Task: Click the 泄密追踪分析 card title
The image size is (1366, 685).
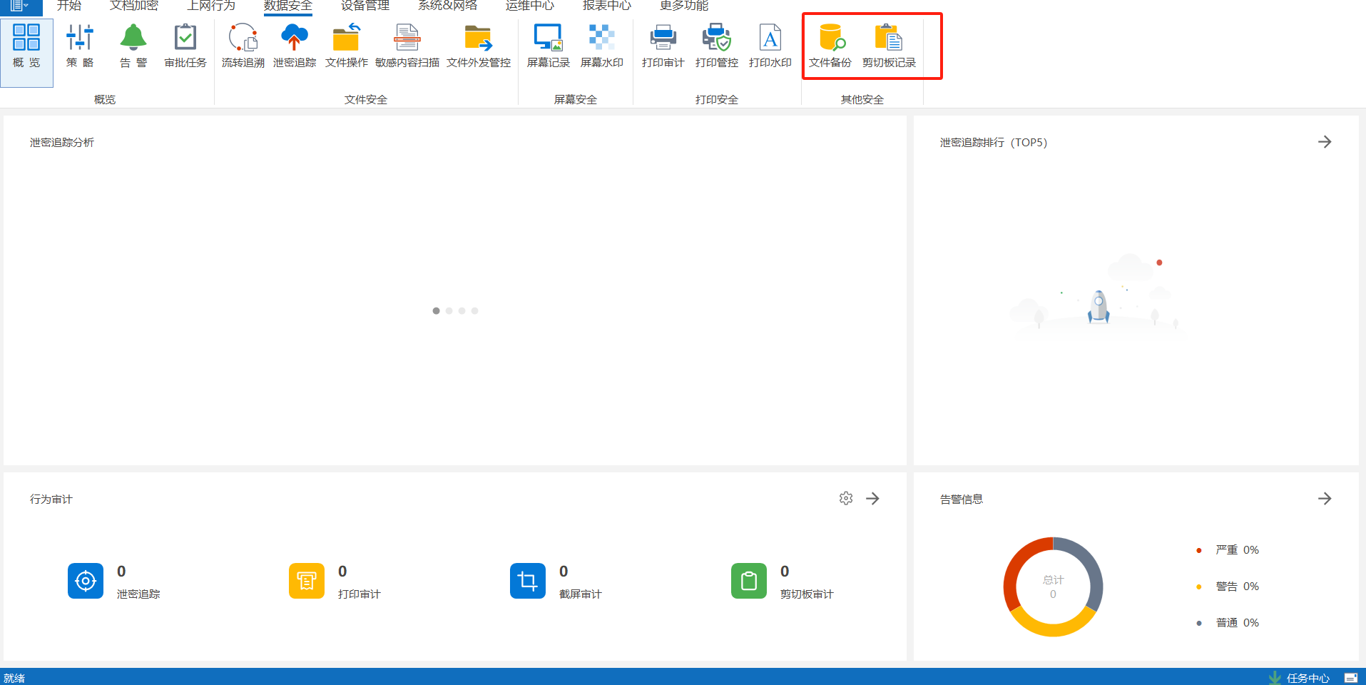Action: [62, 143]
